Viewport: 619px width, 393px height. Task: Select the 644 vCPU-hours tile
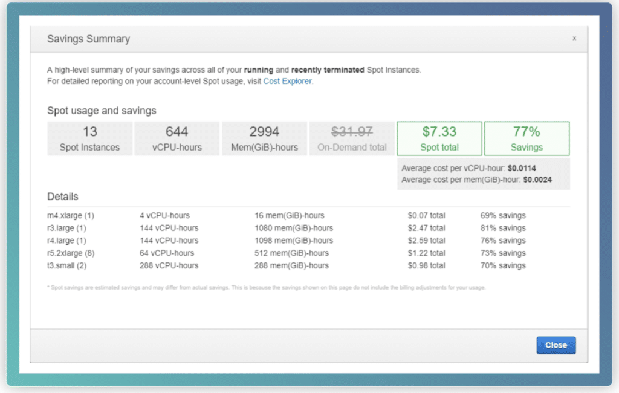click(x=177, y=138)
